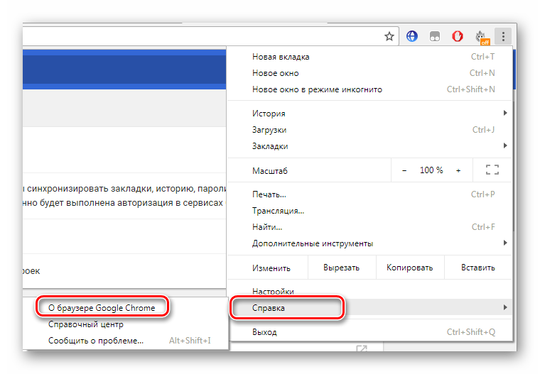Expand the Закладки submenu
The width and height of the screenshot is (540, 374).
[x=369, y=146]
